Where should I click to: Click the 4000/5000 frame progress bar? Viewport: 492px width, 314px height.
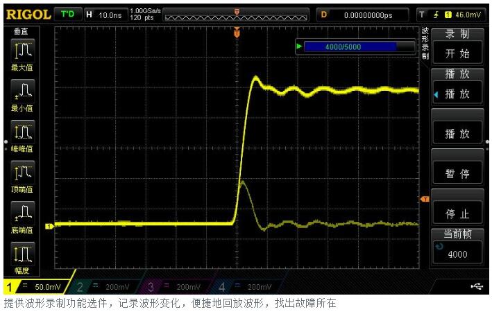pyautogui.click(x=350, y=46)
